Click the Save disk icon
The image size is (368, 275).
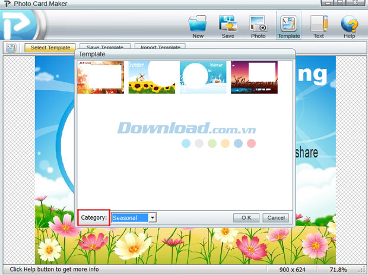(x=228, y=25)
